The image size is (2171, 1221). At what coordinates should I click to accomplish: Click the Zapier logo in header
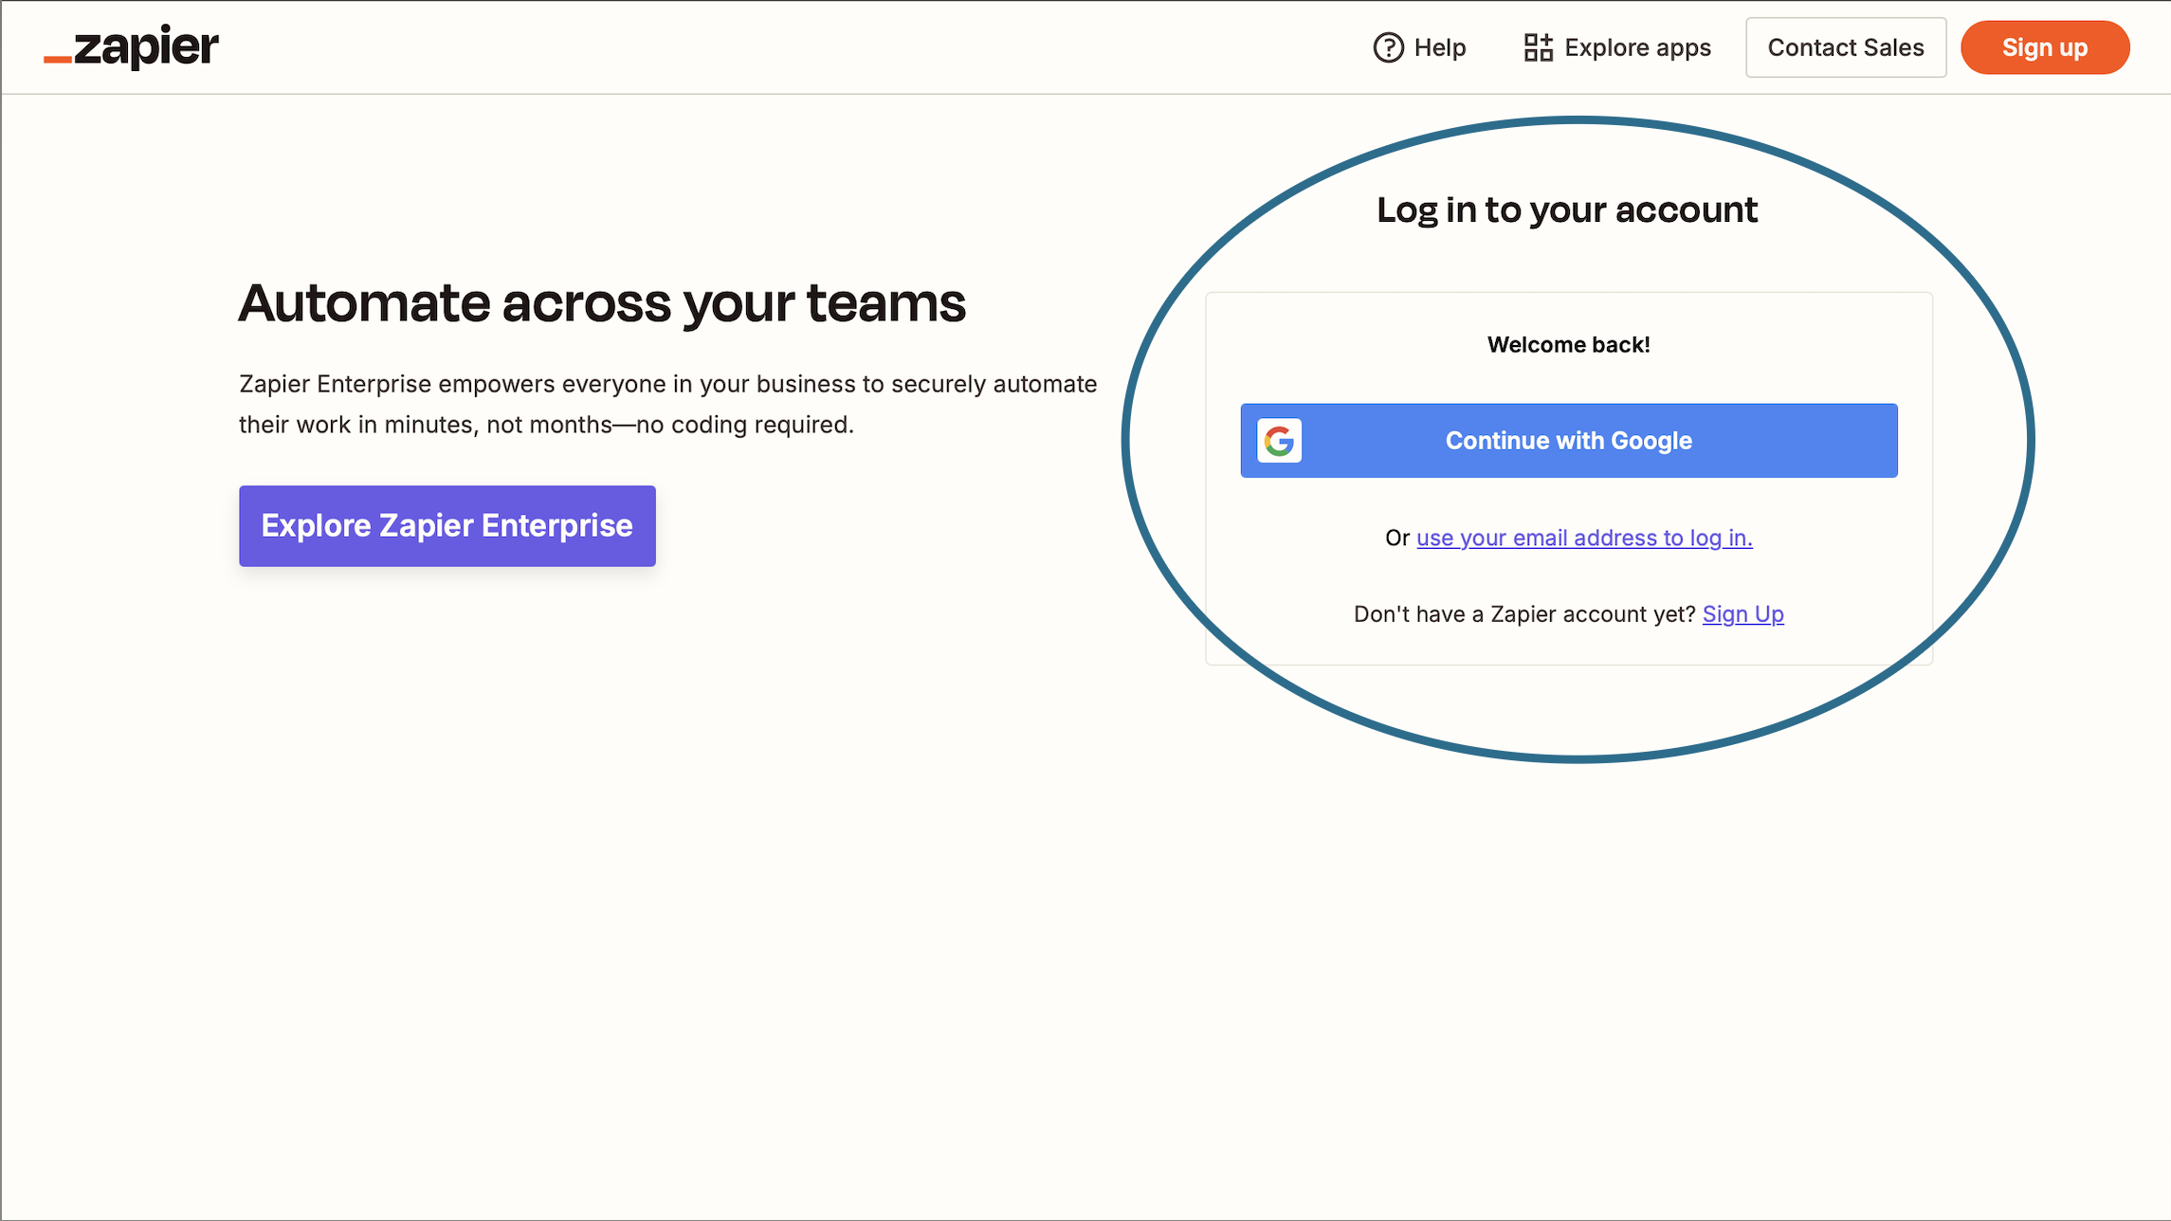(x=131, y=46)
